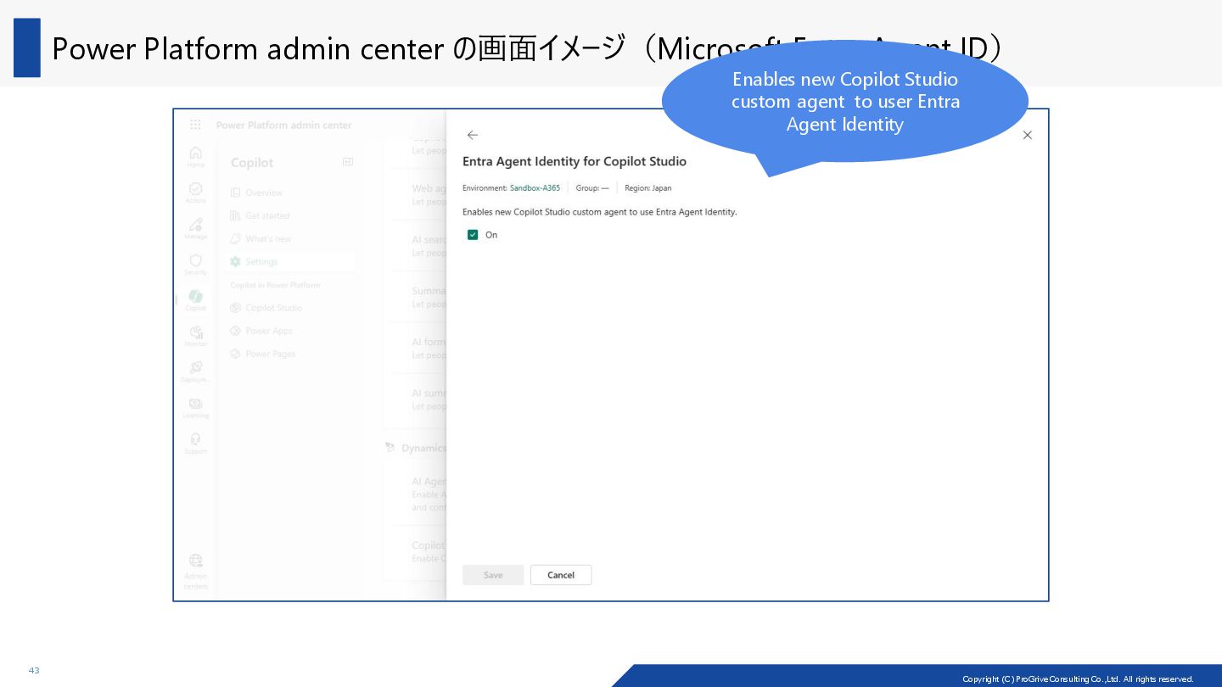This screenshot has width=1222, height=687.
Task: Click the Power Platform admin center title
Action: [283, 125]
